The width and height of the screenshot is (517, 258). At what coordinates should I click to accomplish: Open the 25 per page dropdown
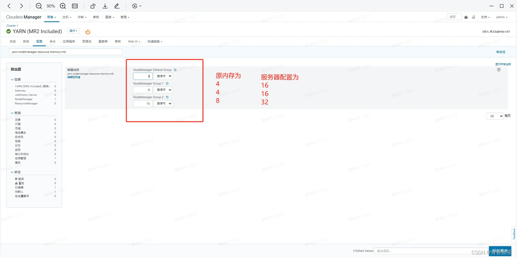(495, 116)
